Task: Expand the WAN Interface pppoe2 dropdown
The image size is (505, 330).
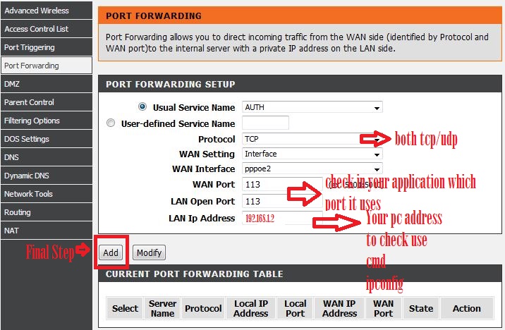Action: (x=311, y=169)
